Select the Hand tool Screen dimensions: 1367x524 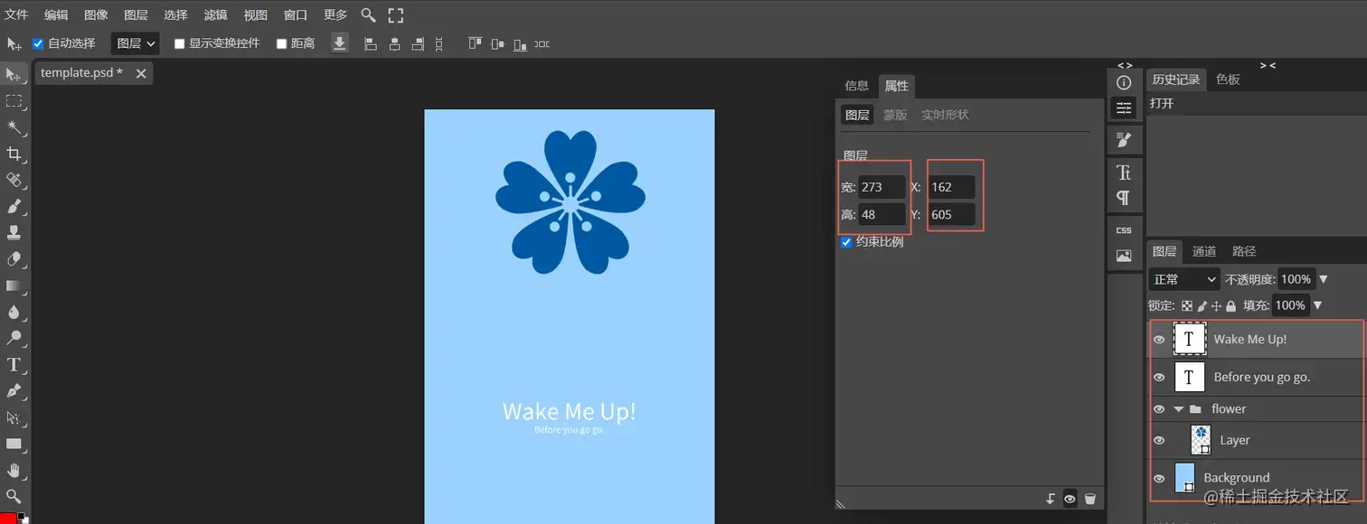tap(14, 470)
